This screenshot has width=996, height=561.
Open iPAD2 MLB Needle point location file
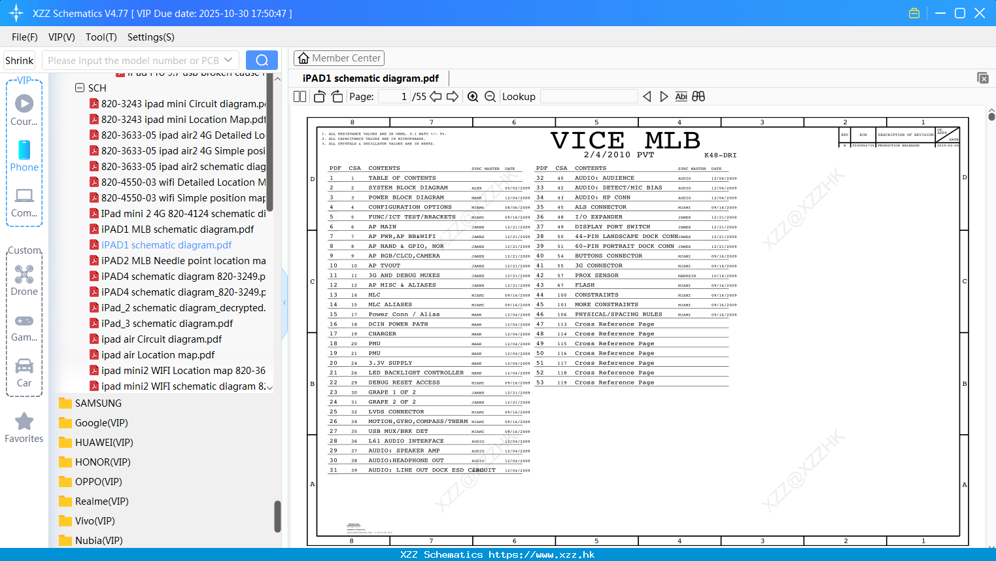(x=178, y=261)
